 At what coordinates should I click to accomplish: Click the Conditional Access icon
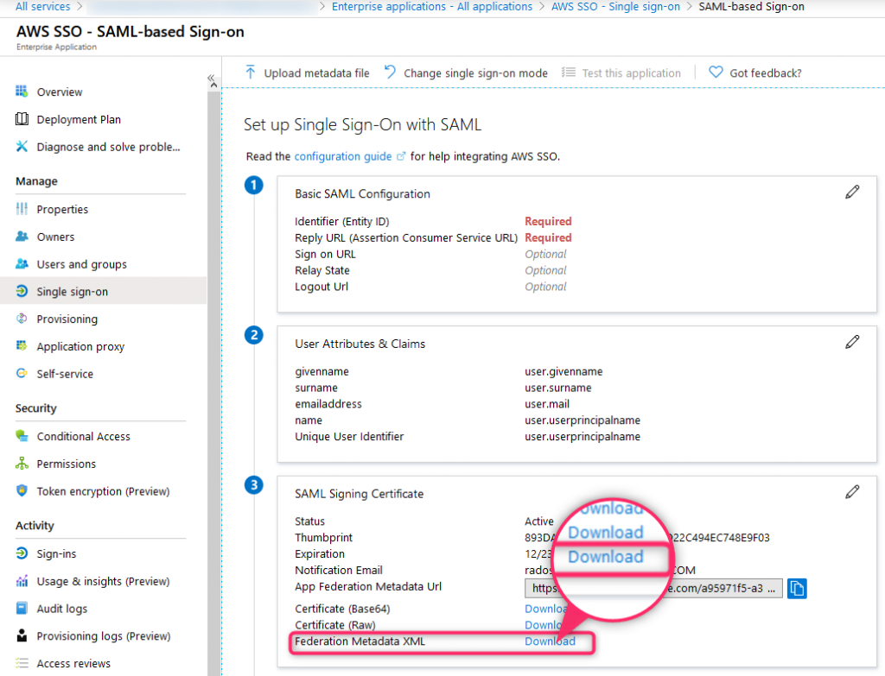[x=22, y=436]
